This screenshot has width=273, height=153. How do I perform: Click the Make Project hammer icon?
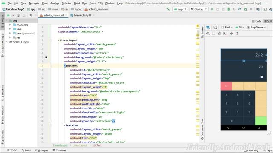(x=168, y=9)
